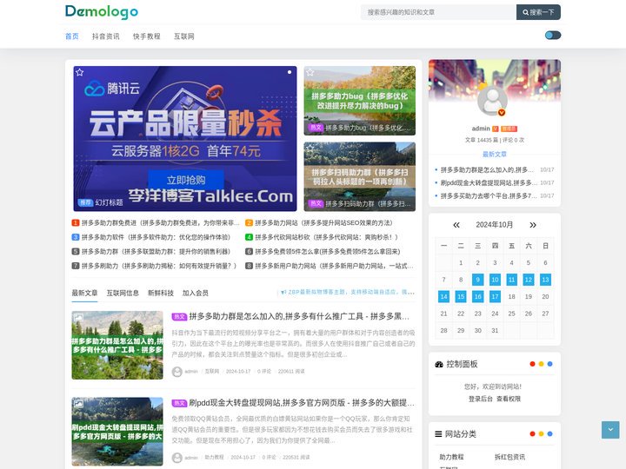Select calendar date 9
This screenshot has height=469, width=626.
pyautogui.click(x=478, y=280)
